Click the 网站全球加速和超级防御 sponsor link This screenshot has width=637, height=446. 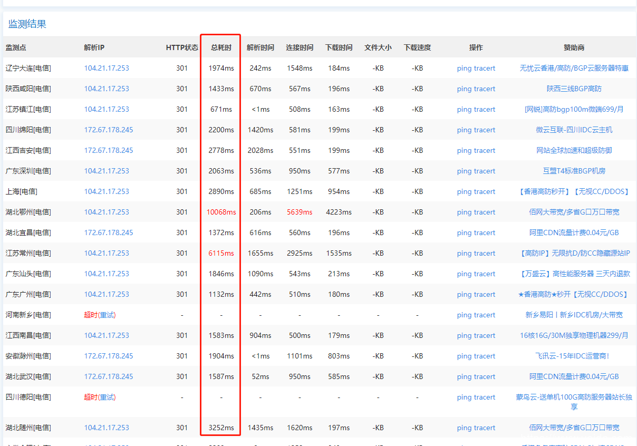574,150
